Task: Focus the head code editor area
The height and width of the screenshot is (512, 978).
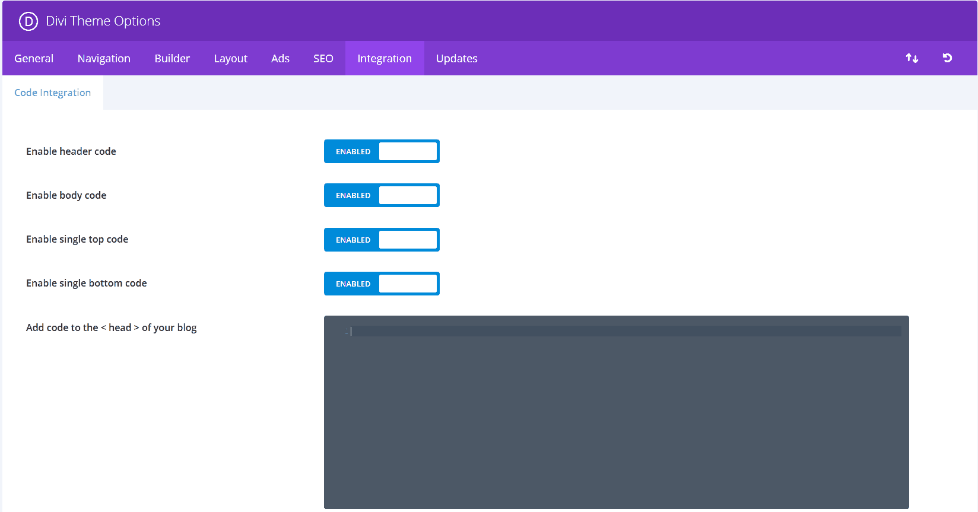Action: click(617, 412)
